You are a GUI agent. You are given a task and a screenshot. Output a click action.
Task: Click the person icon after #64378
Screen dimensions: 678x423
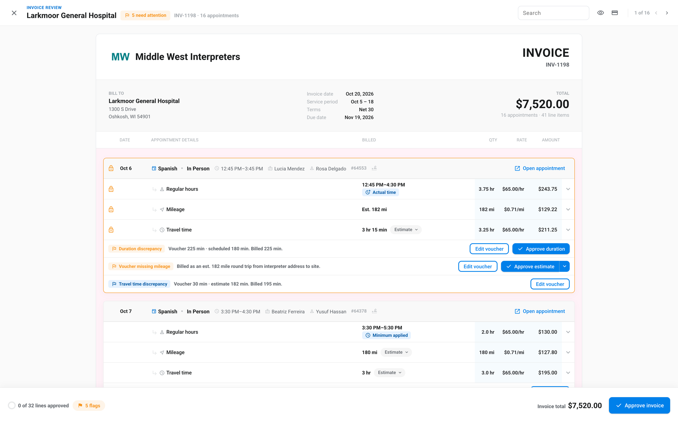click(x=374, y=311)
